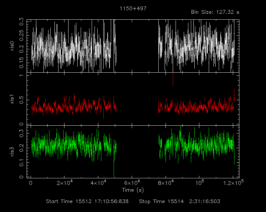Click the "Bin Size: 127.32 s" label
Image resolution: width=266 pixels, height=212 pixels.
pyautogui.click(x=215, y=12)
